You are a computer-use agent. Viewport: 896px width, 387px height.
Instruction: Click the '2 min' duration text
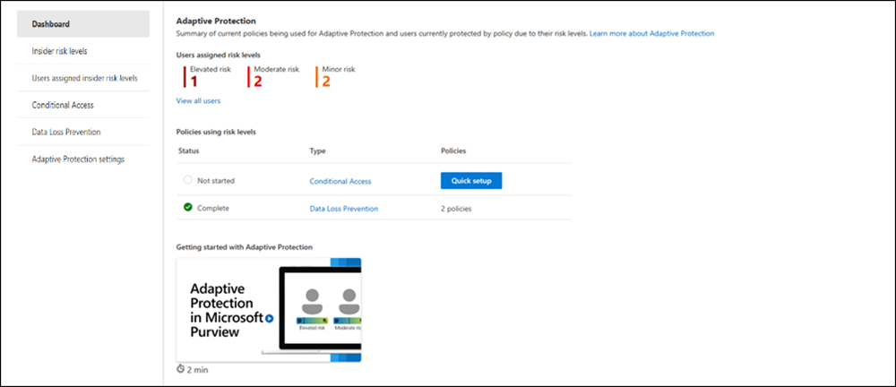[198, 370]
